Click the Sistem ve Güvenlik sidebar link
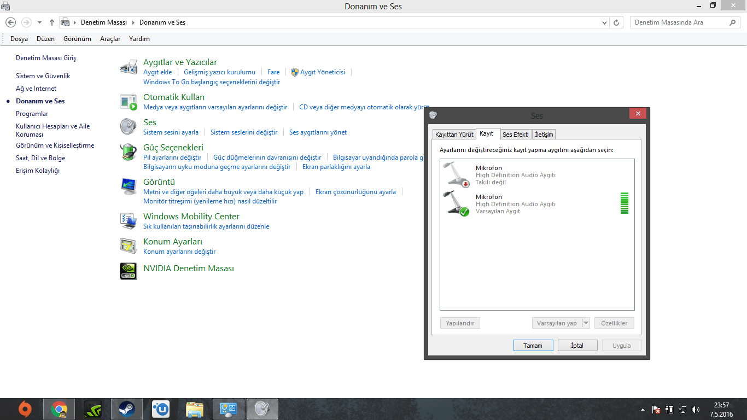Image resolution: width=747 pixels, height=420 pixels. (x=43, y=76)
